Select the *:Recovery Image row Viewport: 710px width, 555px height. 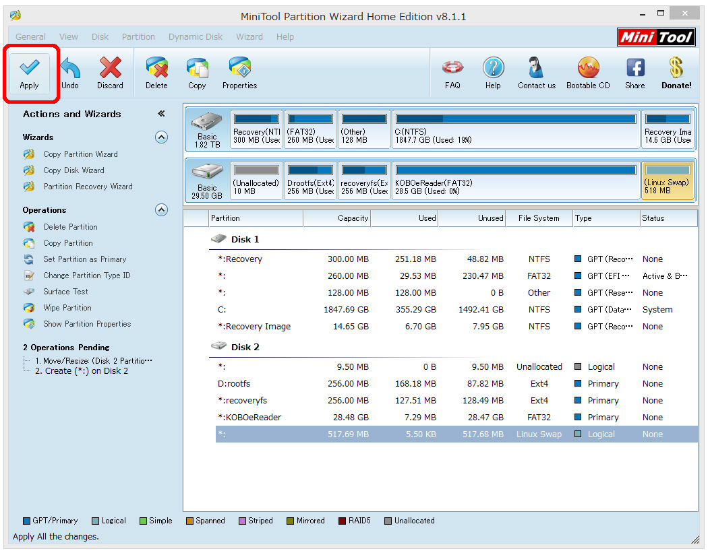click(x=456, y=327)
